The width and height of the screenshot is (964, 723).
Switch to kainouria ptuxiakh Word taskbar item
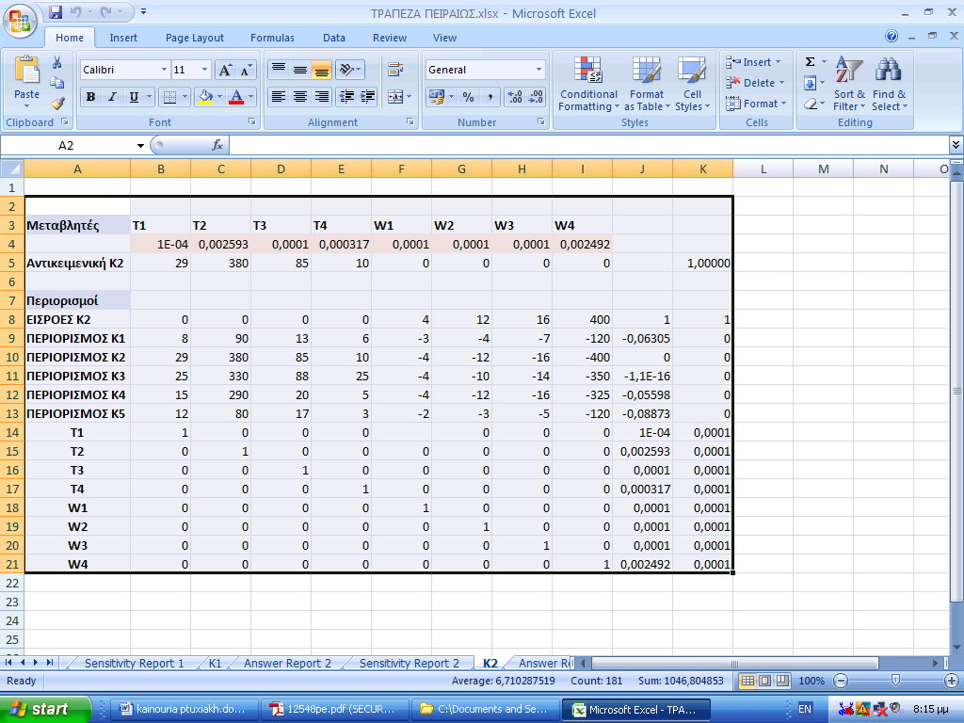coord(183,709)
